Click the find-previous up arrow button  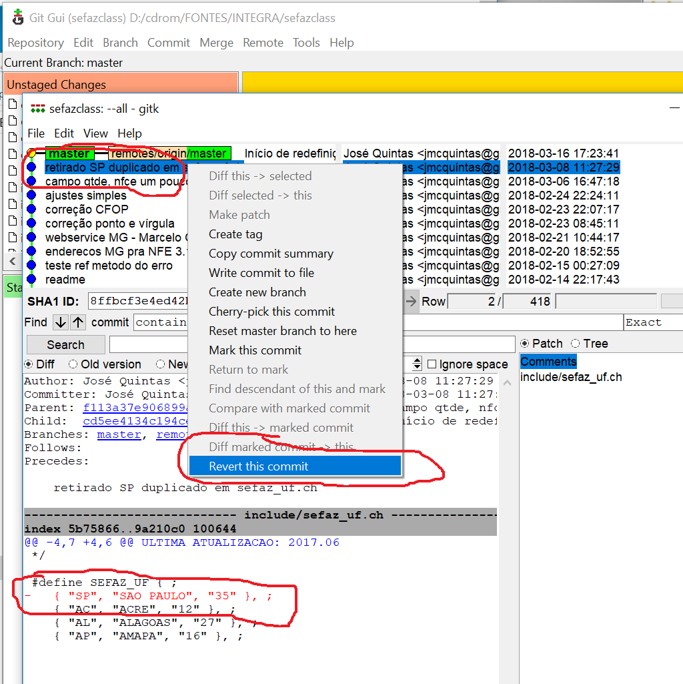(x=78, y=322)
